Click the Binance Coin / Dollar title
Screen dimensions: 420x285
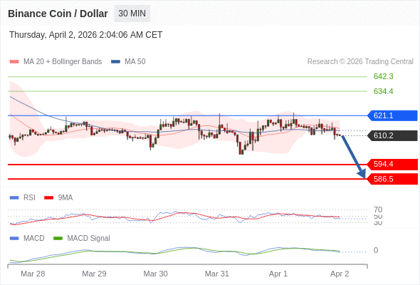[58, 14]
